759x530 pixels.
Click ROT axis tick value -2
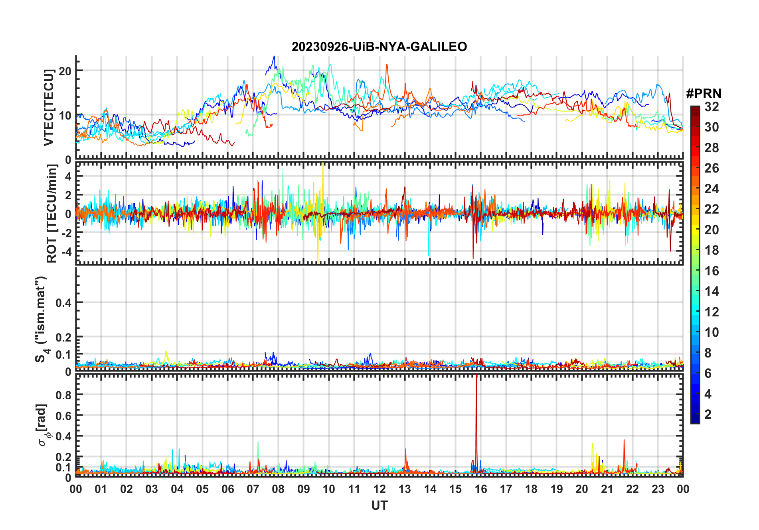[66, 232]
